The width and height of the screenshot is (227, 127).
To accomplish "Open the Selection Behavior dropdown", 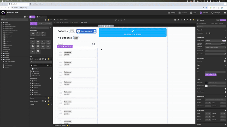I will (x=215, y=47).
